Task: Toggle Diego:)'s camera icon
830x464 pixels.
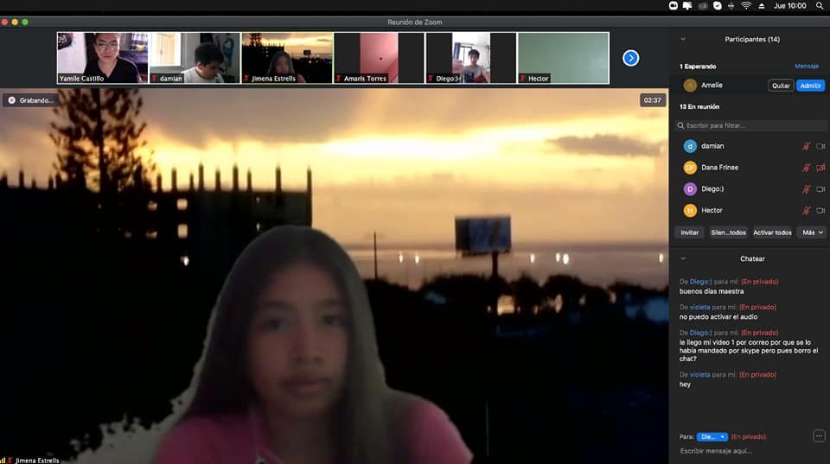Action: point(820,189)
